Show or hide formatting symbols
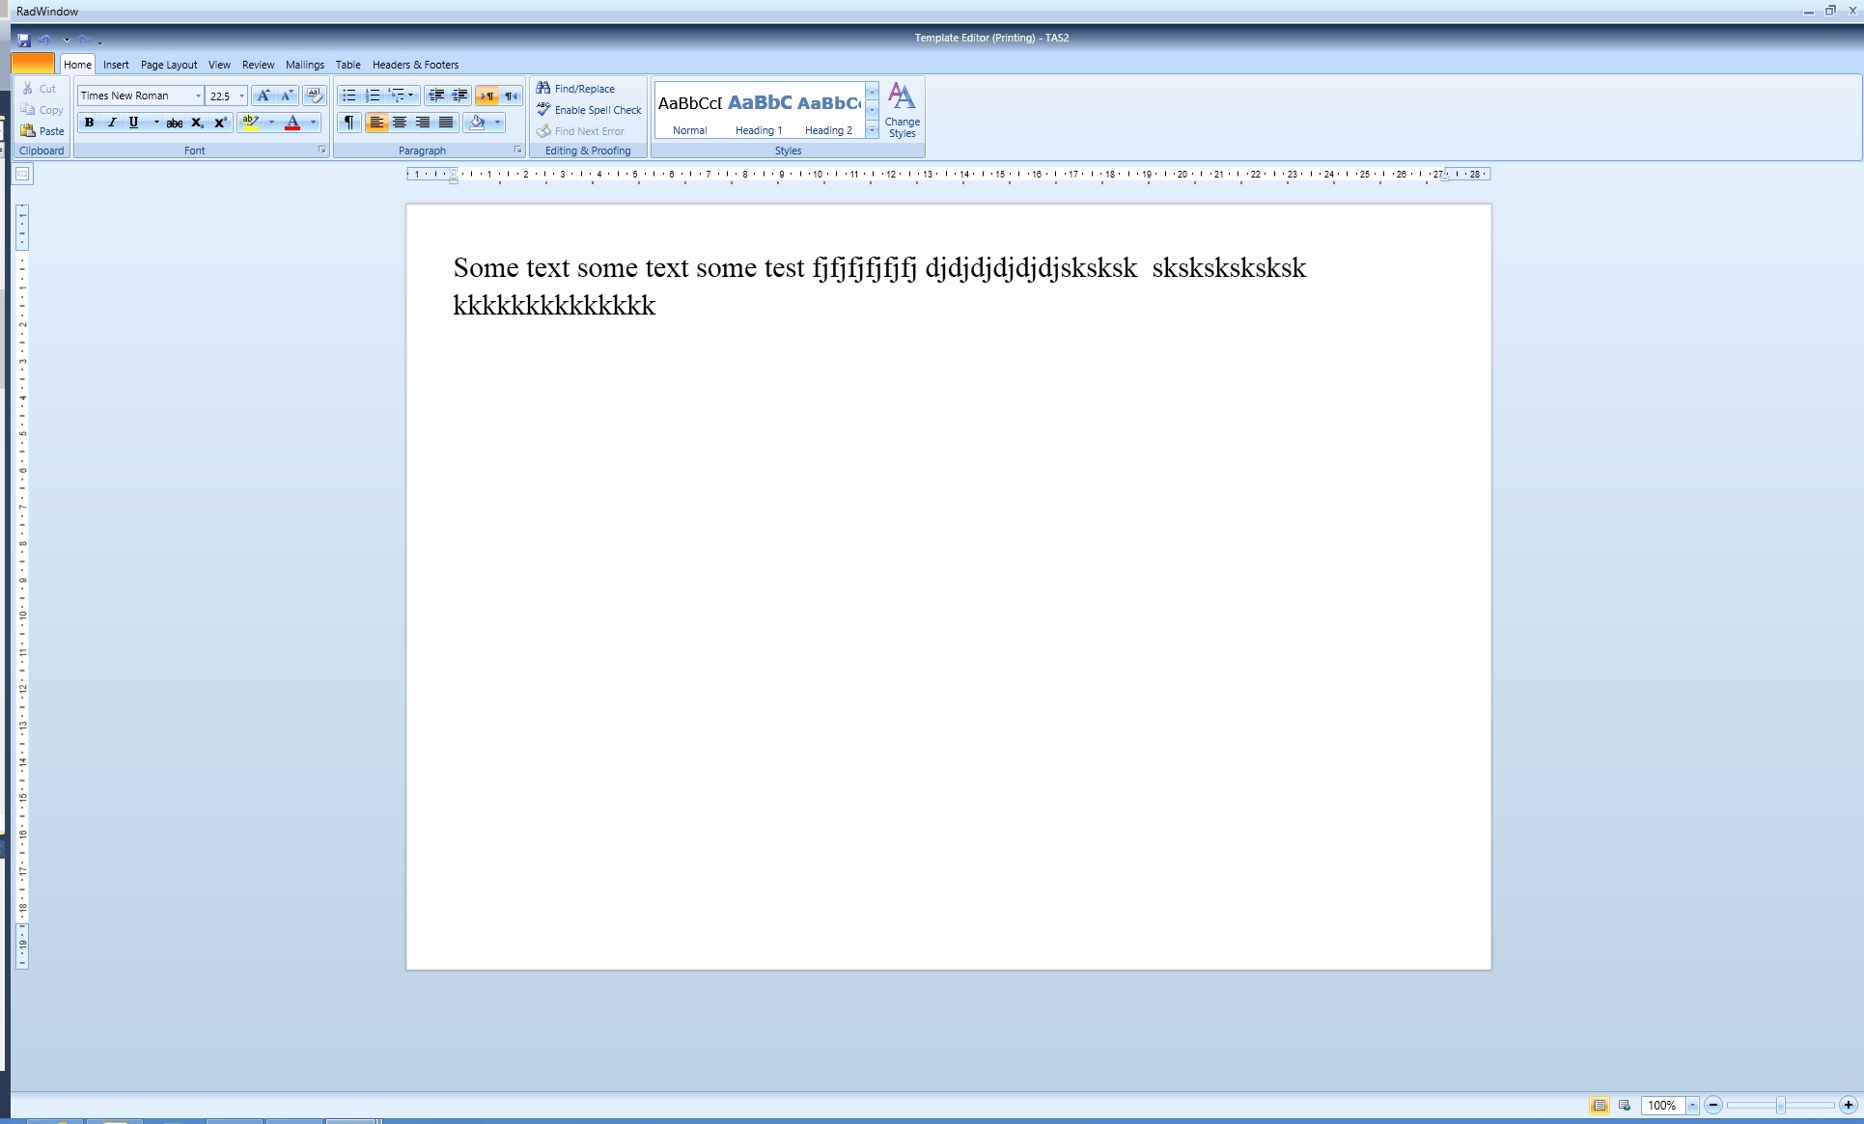Image resolution: width=1864 pixels, height=1124 pixels. [348, 123]
